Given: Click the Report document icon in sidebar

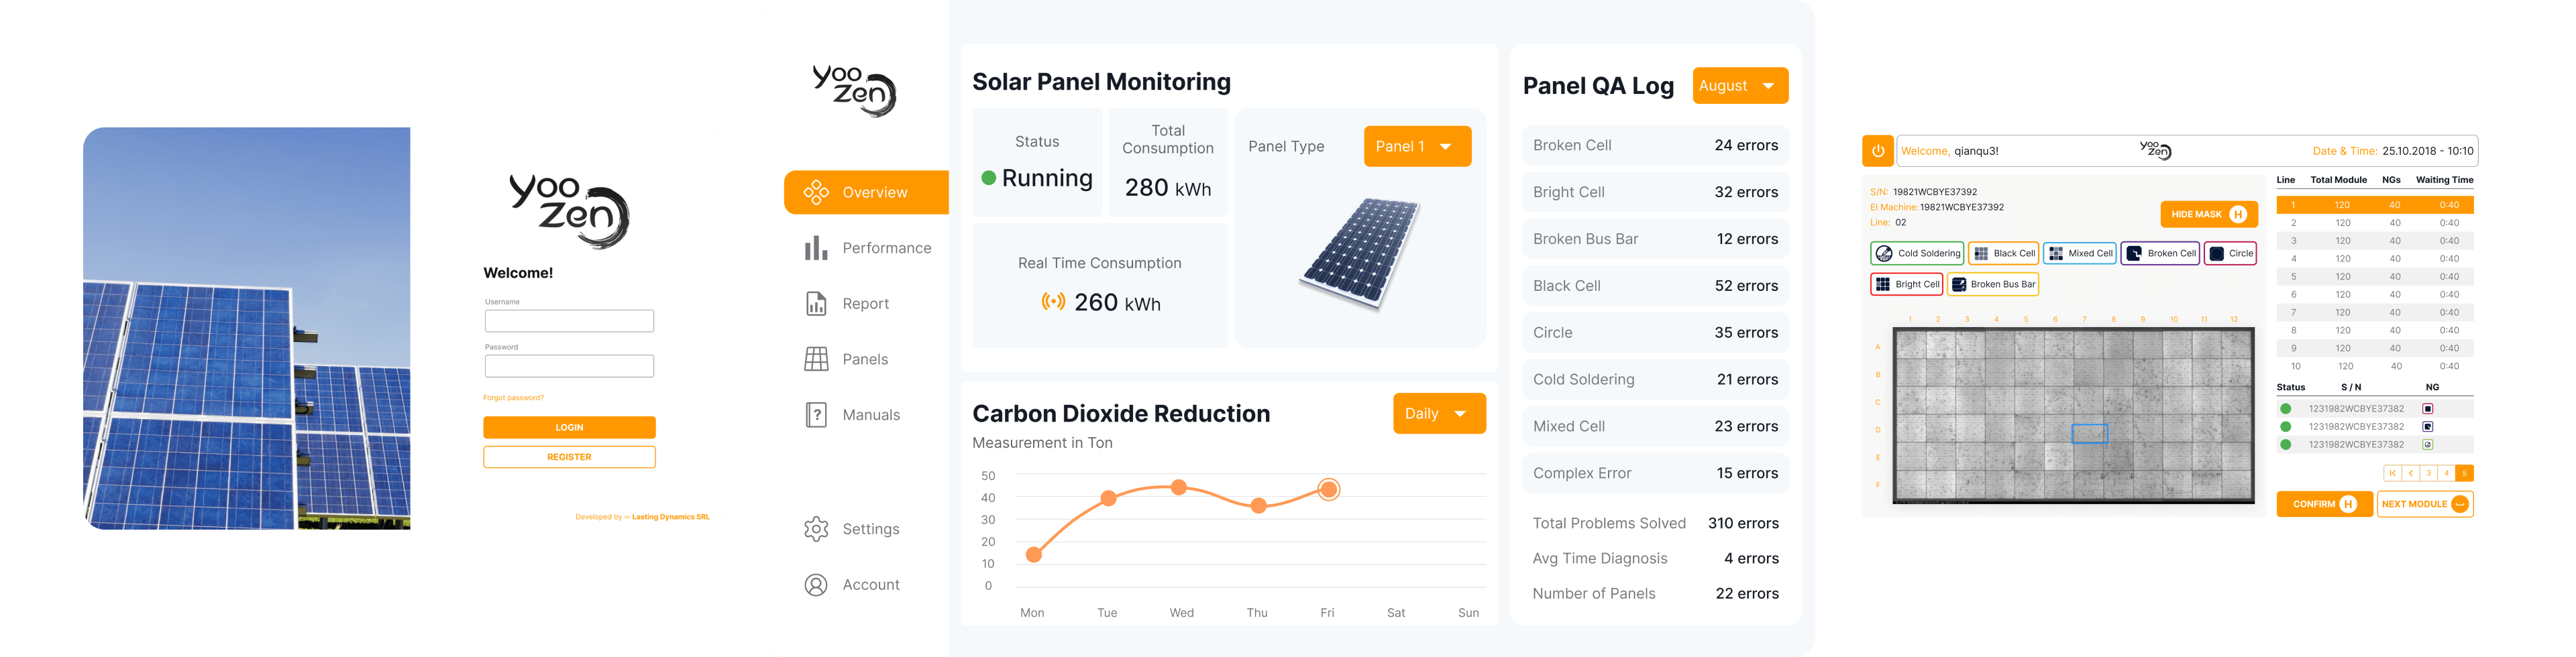Looking at the screenshot, I should point(816,304).
